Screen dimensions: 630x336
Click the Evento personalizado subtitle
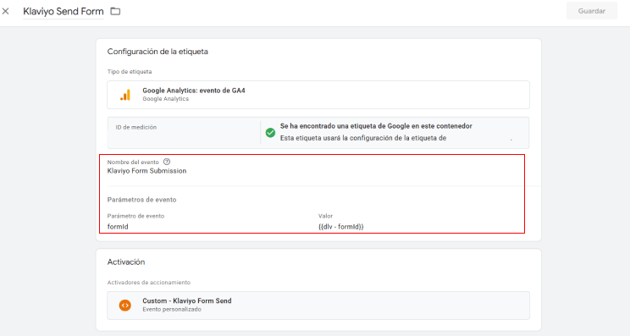tap(172, 310)
